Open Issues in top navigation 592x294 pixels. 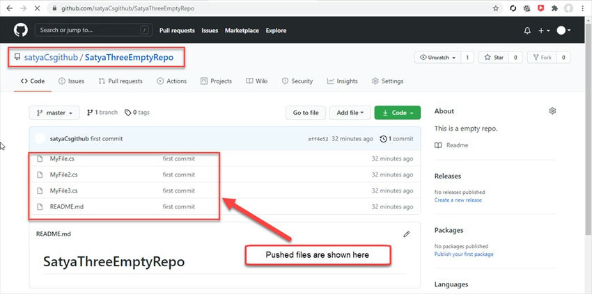210,31
